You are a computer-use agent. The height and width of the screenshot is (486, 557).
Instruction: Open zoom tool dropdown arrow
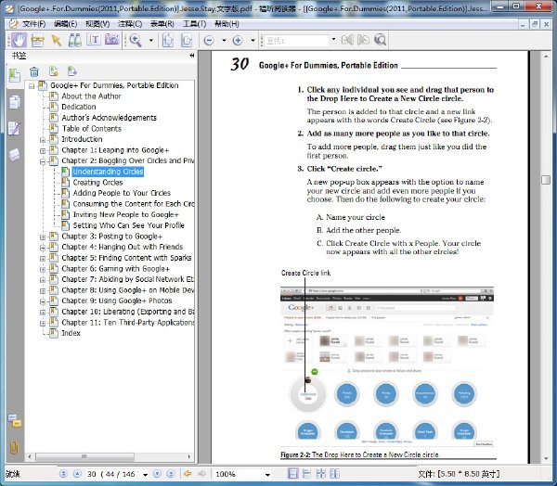151,40
